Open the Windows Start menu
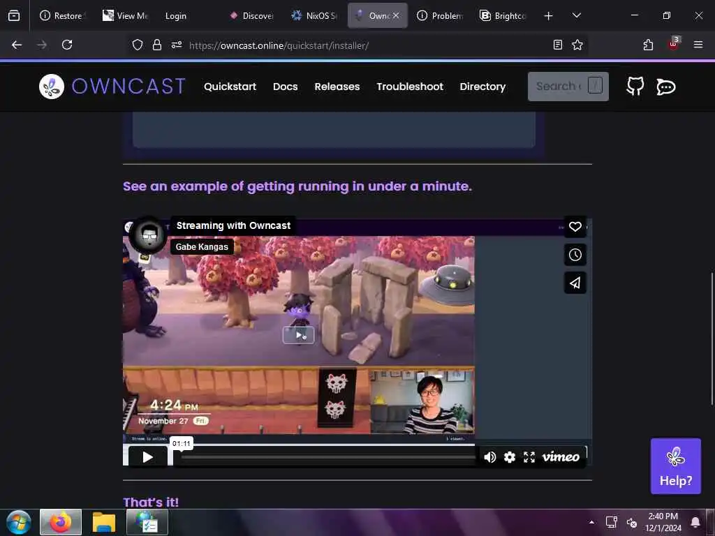 coord(19,522)
